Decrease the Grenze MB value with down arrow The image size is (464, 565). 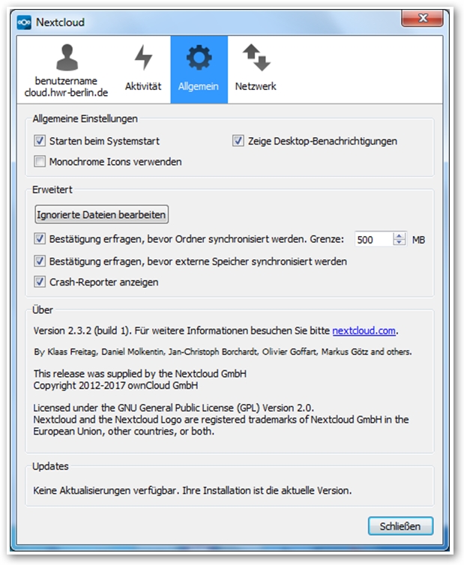point(399,243)
